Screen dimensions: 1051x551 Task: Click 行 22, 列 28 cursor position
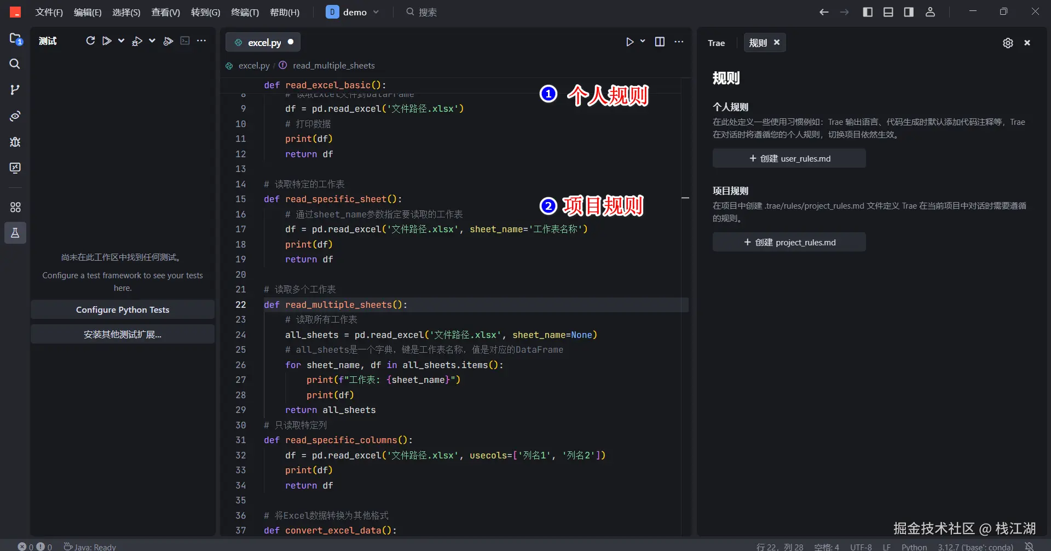pos(779,547)
